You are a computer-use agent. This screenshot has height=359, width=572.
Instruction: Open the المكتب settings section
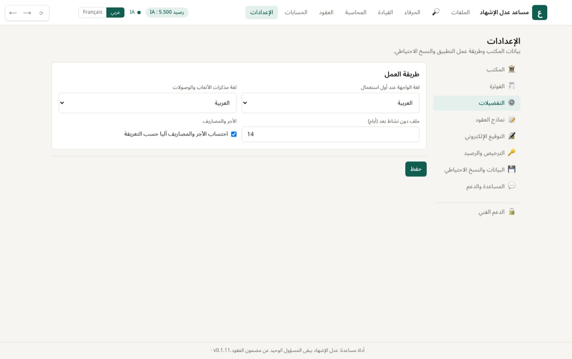[477, 69]
